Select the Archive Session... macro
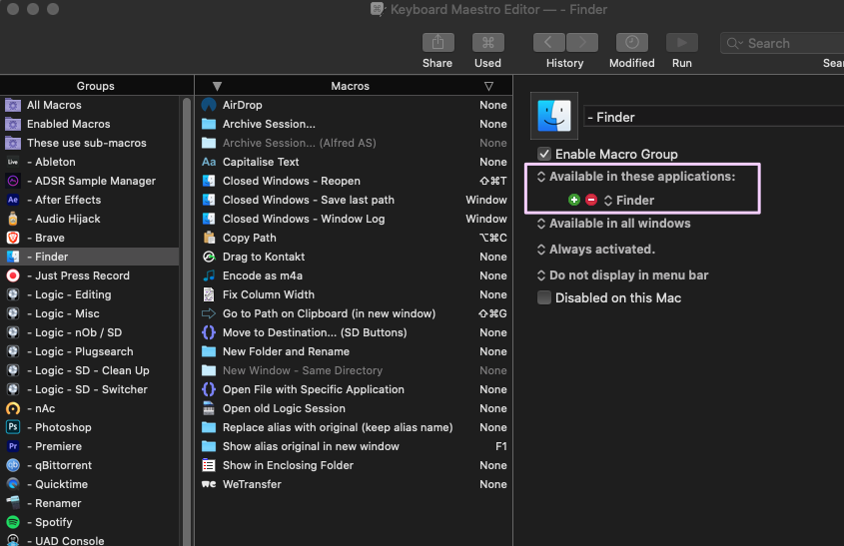This screenshot has width=844, height=546. tap(354, 124)
